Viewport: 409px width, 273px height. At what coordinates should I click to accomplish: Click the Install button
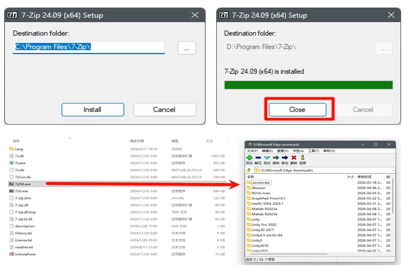92,109
